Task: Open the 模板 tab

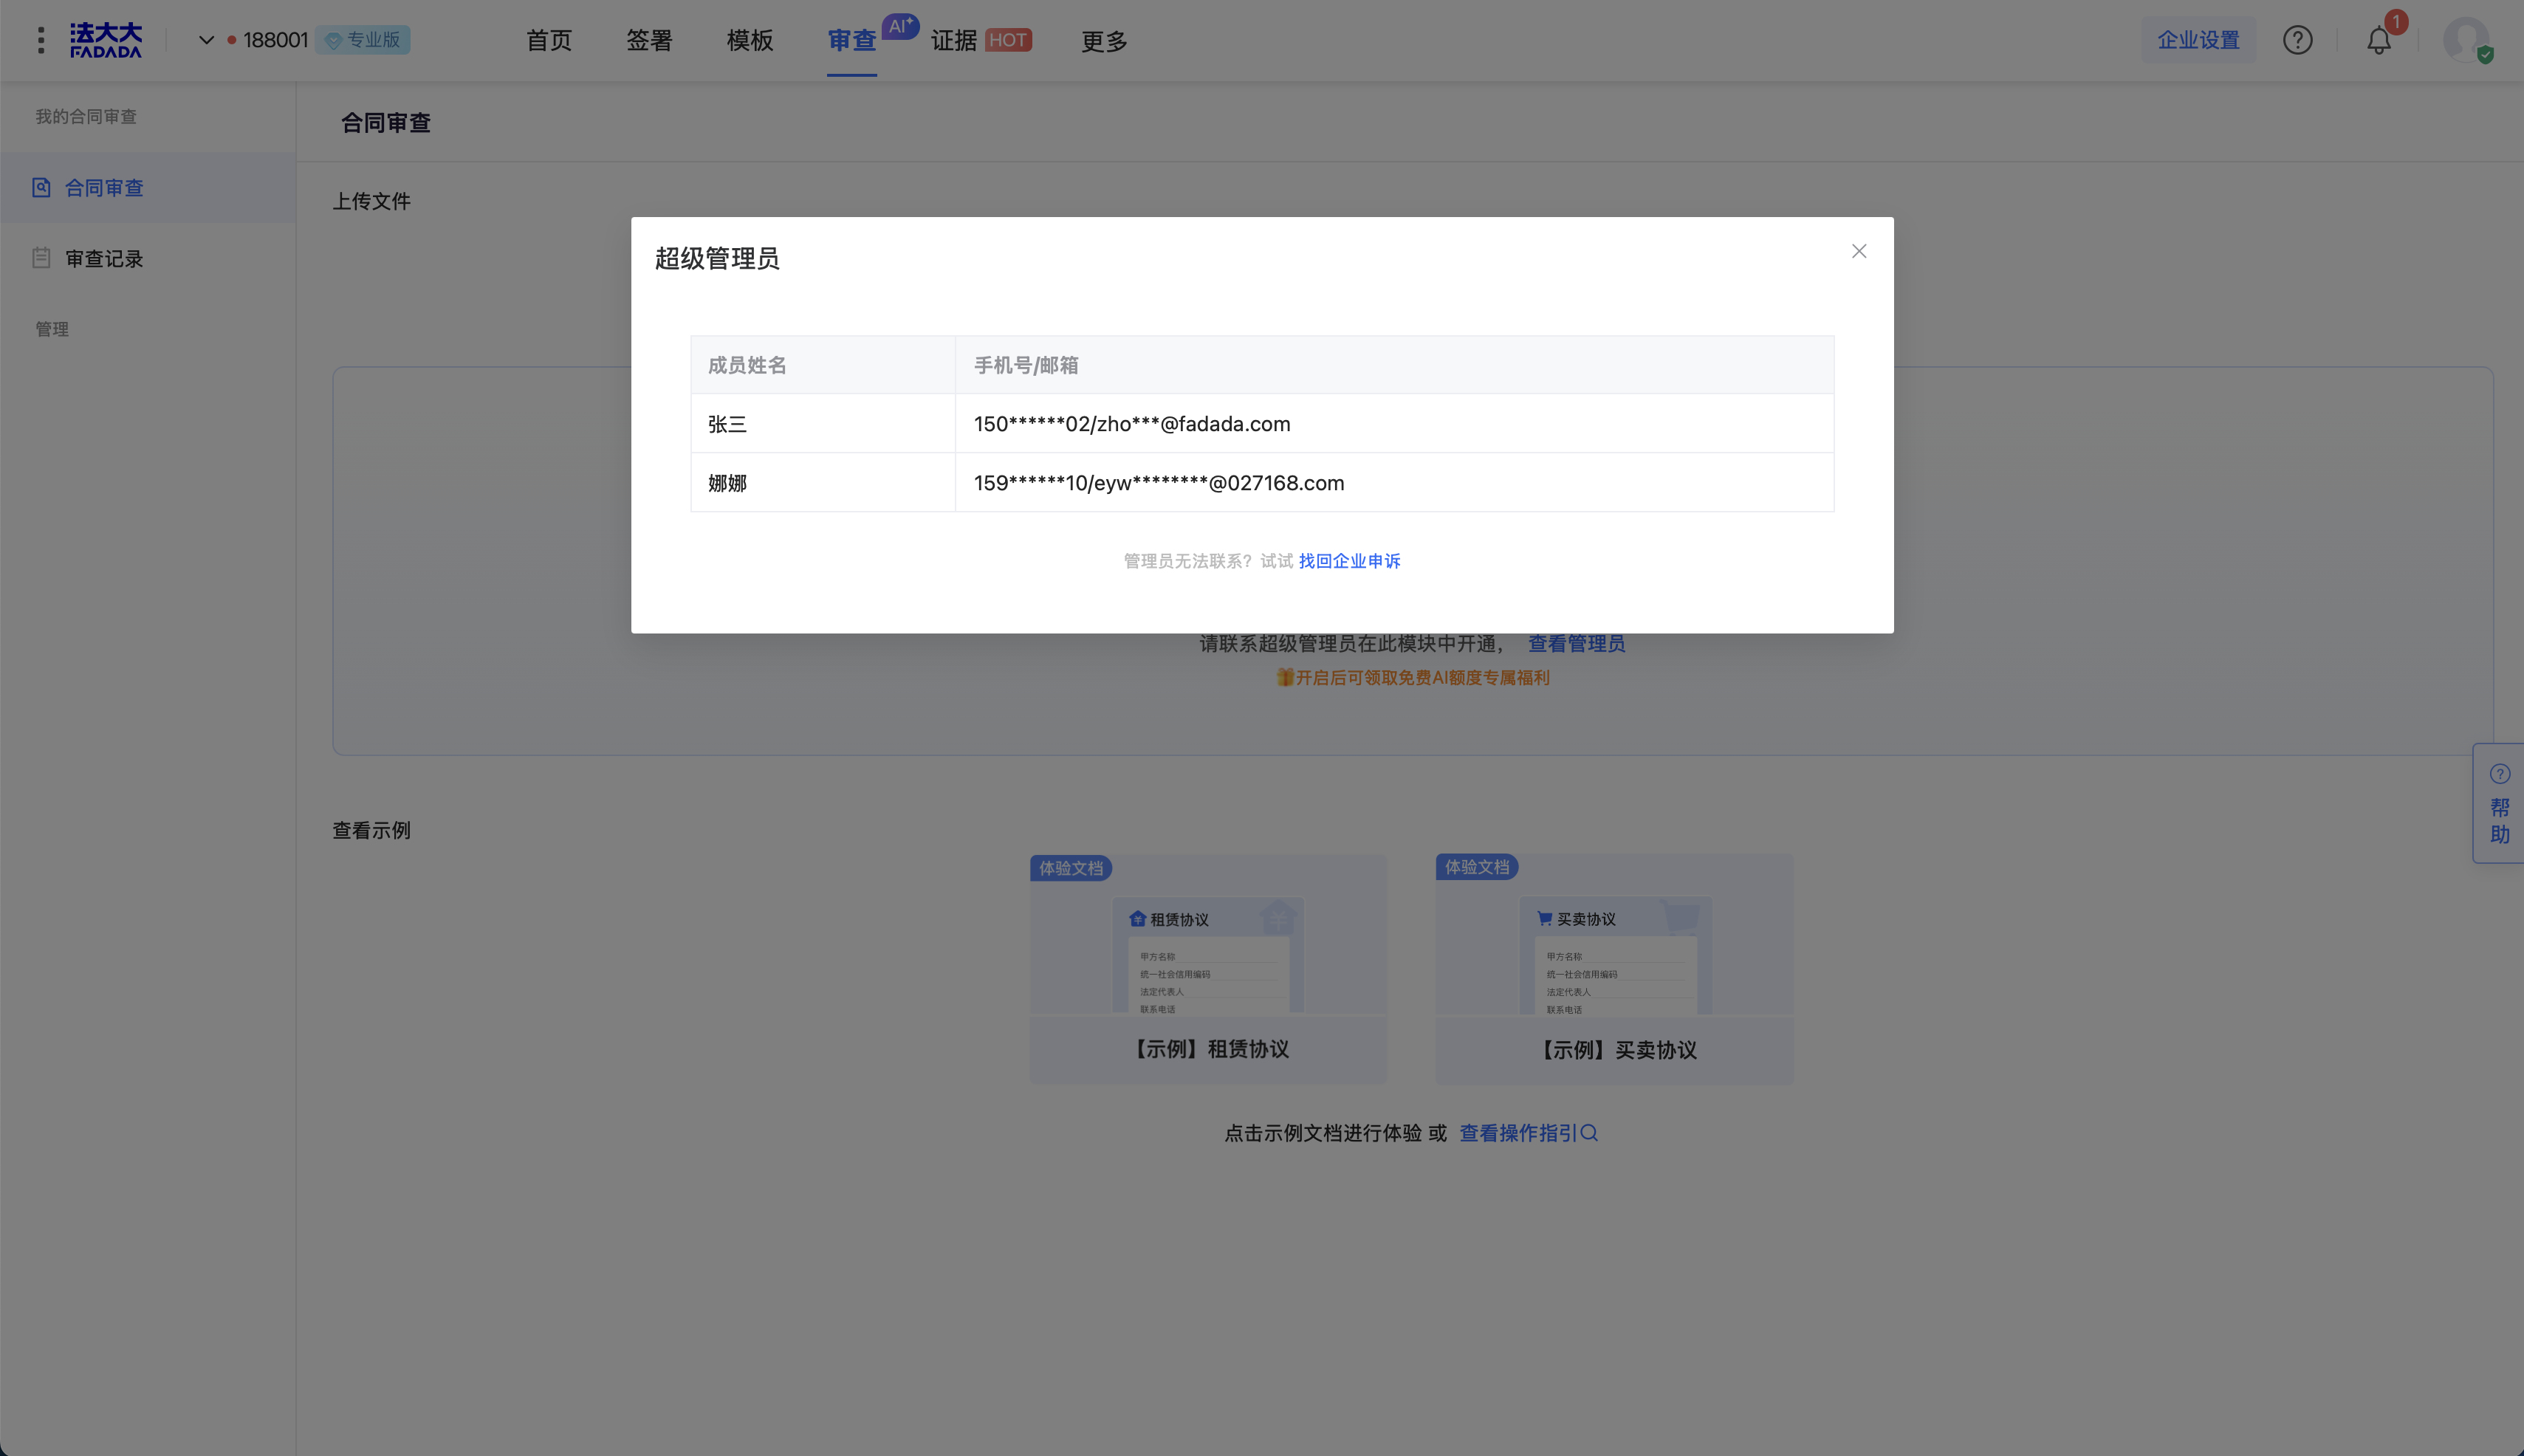Action: click(749, 41)
